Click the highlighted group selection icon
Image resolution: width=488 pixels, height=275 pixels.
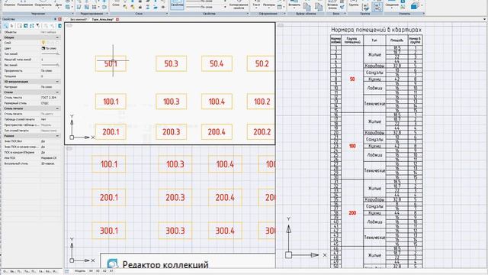[x=377, y=7]
